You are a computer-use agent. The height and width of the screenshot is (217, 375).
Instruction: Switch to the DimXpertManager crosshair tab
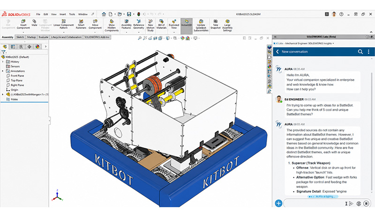point(29,47)
